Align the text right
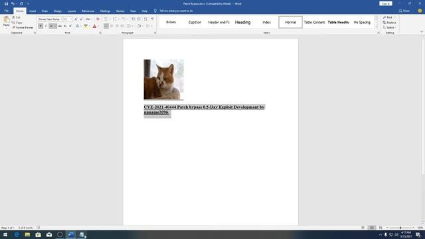Screen dimensions: 425x239 pyautogui.click(x=117, y=26)
